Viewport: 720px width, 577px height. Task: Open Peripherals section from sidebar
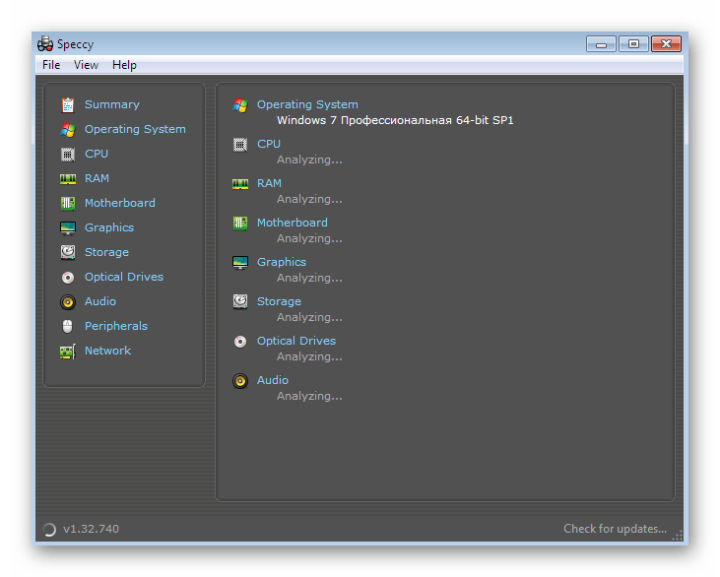coord(116,326)
